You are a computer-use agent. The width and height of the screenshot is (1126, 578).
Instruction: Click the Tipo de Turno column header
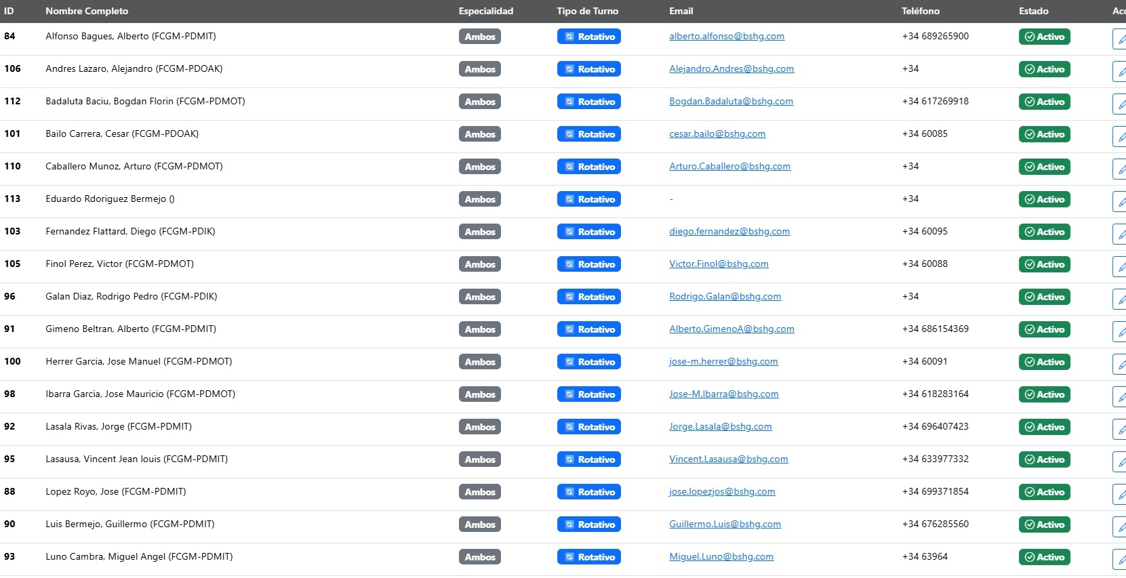click(588, 11)
